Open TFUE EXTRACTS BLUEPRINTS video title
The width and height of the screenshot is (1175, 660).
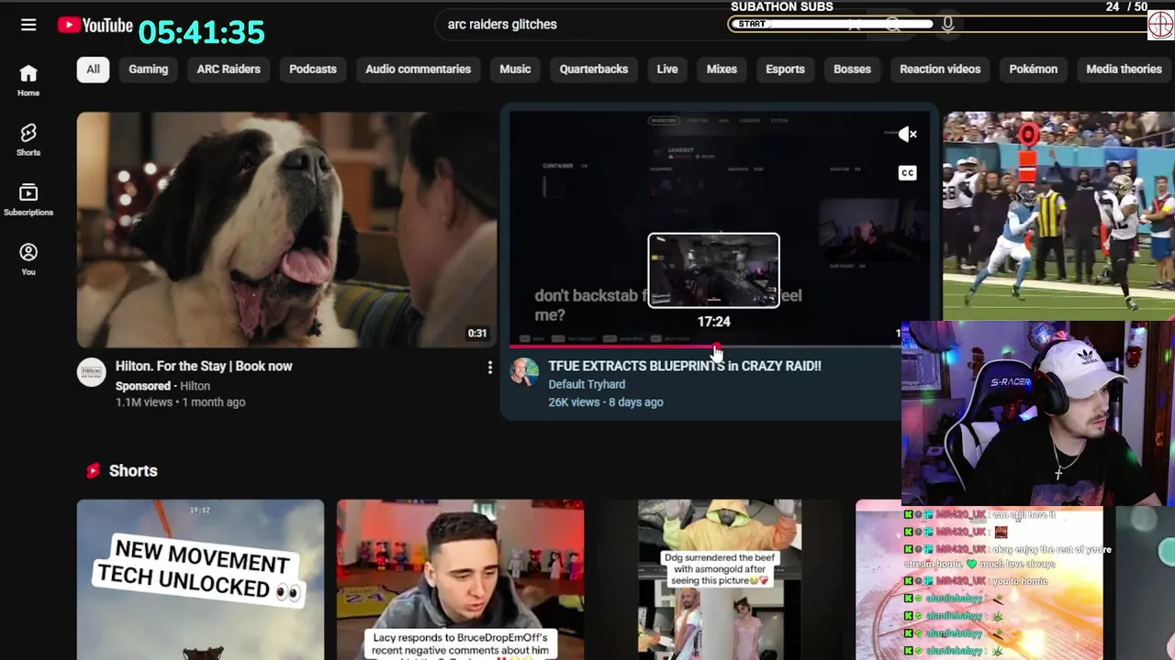click(685, 366)
